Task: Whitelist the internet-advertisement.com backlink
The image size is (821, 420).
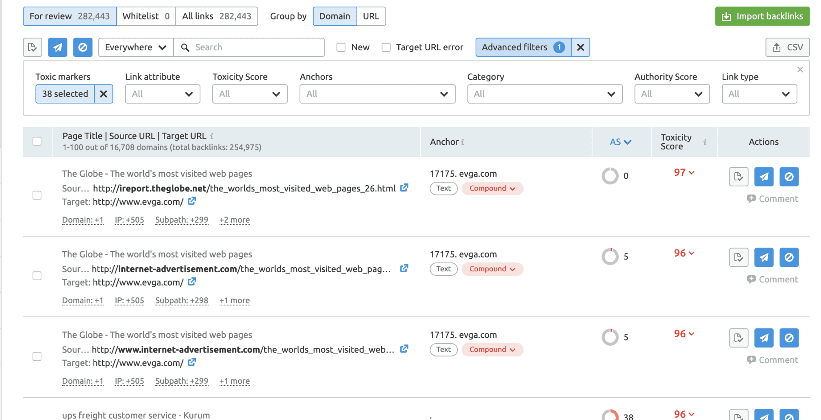Action: tap(764, 257)
